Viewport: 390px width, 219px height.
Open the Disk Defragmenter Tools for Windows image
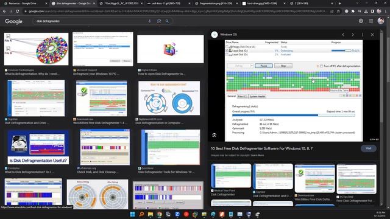pyautogui.click(x=171, y=147)
